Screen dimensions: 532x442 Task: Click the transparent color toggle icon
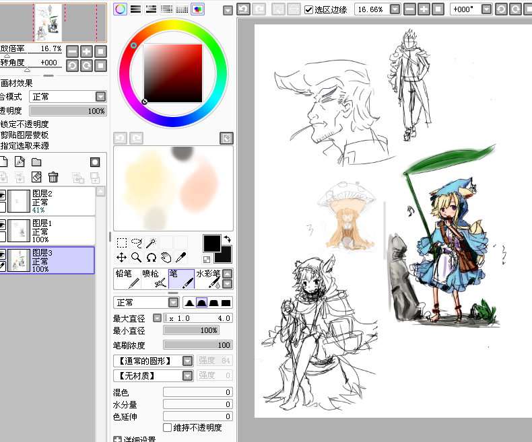[x=207, y=260]
